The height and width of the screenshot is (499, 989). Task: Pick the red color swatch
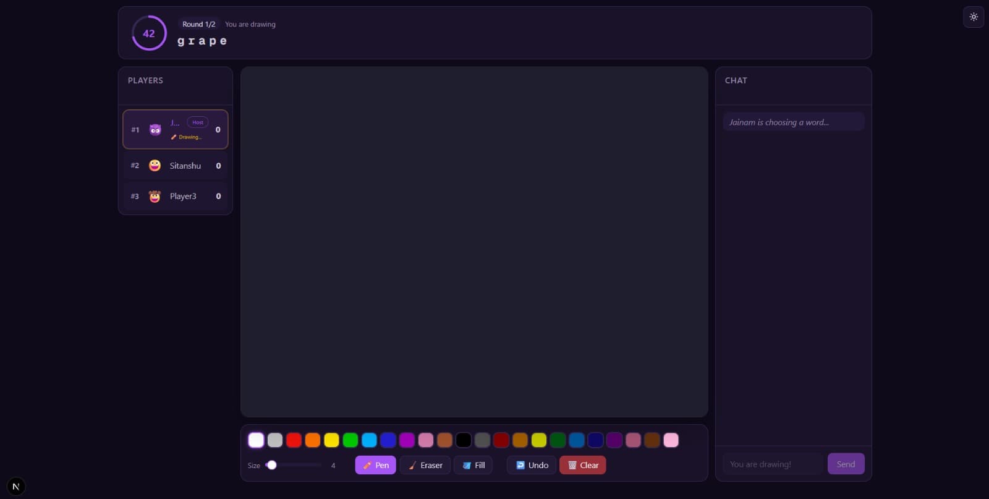pos(294,440)
